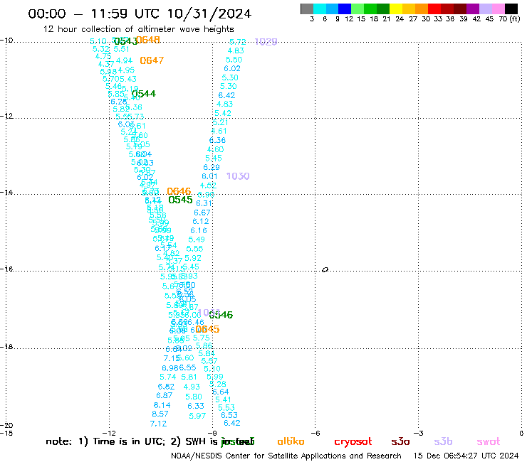527x462 pixels.
Task: Click the latitude axis label '-14'
Action: click(6, 193)
